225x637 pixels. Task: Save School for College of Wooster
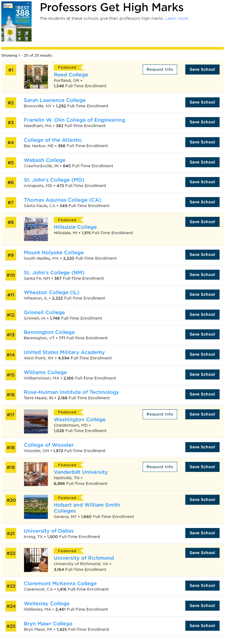pos(202,447)
